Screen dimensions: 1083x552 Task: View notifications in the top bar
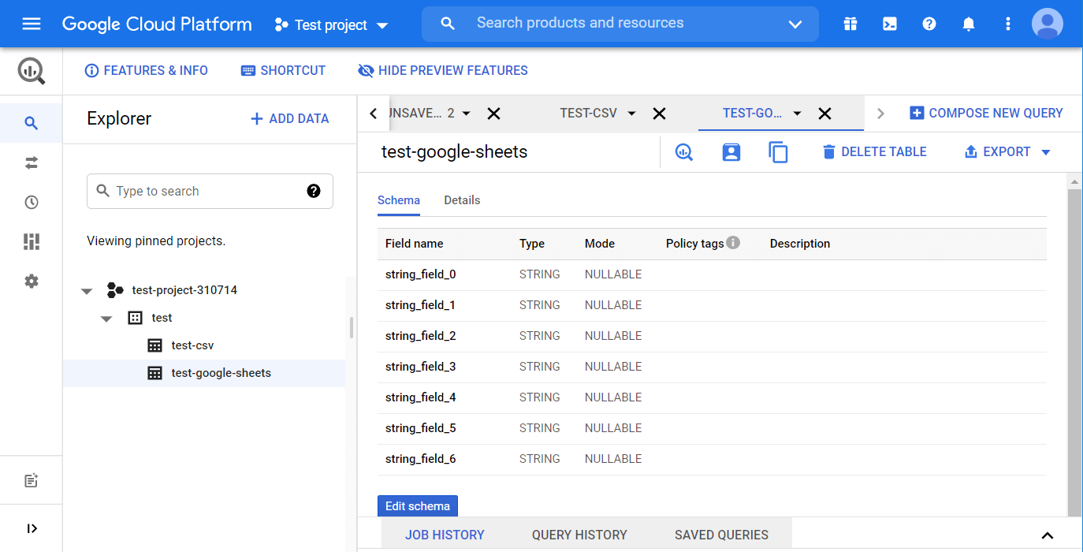(x=968, y=24)
